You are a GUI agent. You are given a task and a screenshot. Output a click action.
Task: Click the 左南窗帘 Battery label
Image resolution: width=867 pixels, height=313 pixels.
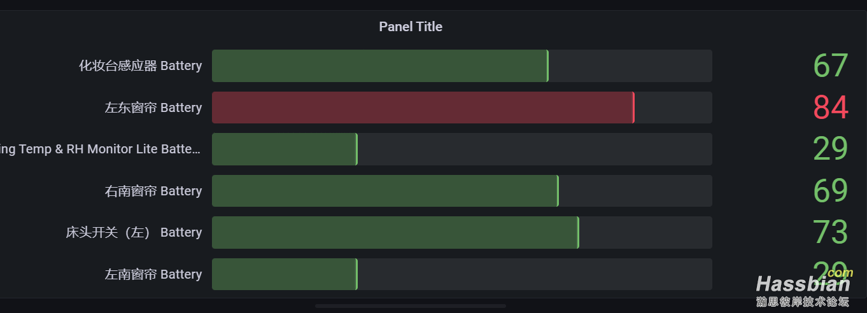pyautogui.click(x=153, y=274)
